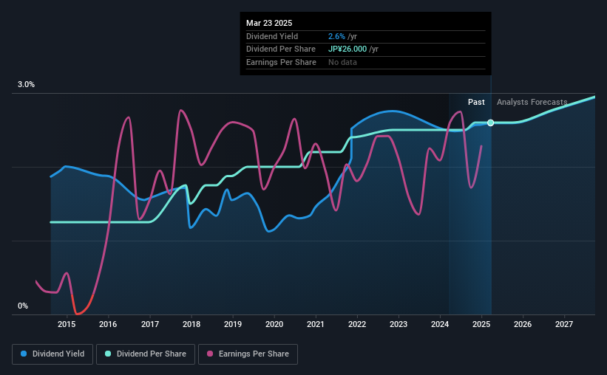Click the 2021 x-axis label
607x375 pixels.
[x=316, y=324]
